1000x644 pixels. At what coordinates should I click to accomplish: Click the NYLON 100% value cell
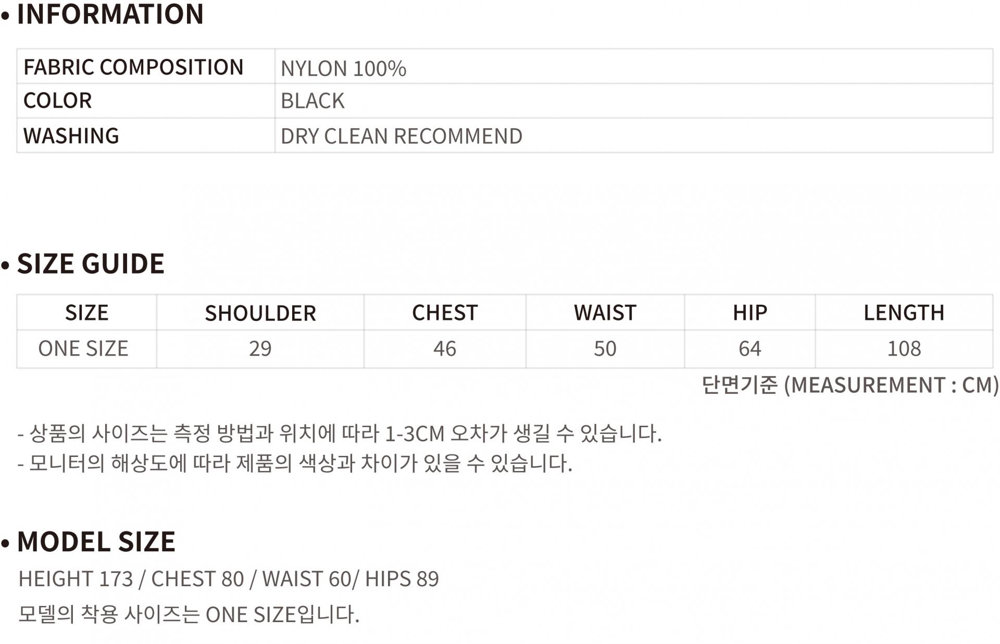point(343,68)
